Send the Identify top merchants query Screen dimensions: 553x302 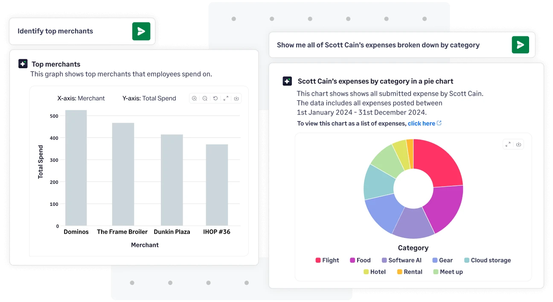141,31
